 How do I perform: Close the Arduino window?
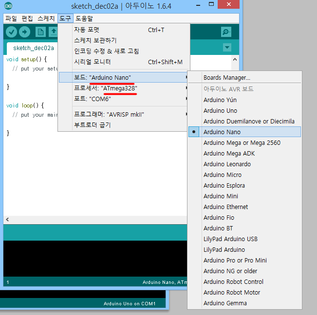(229, 4)
